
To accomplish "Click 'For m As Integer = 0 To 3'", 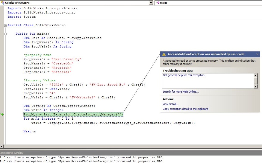I will point(49,119).
